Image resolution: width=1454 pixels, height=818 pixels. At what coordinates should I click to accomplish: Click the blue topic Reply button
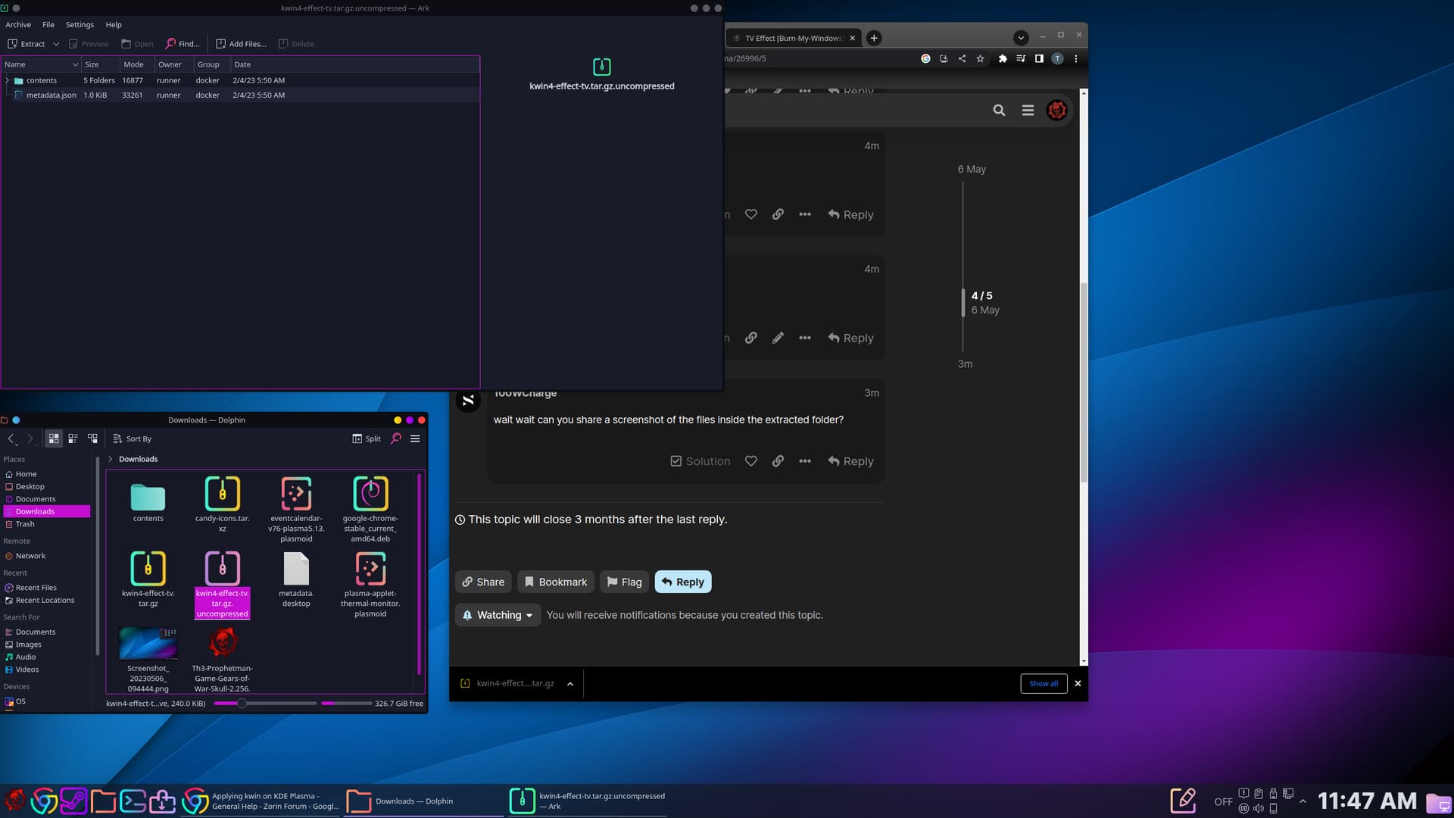pyautogui.click(x=682, y=582)
